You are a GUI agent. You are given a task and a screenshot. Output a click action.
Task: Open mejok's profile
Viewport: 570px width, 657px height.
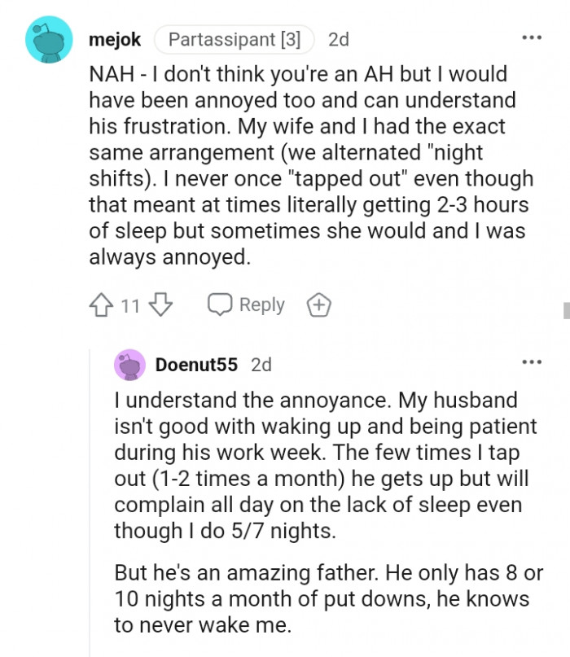pos(114,39)
